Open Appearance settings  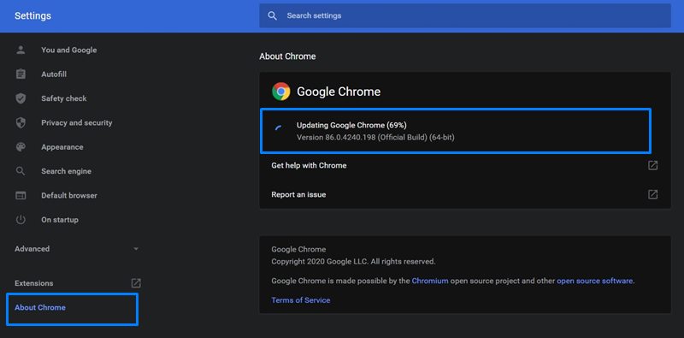(62, 147)
